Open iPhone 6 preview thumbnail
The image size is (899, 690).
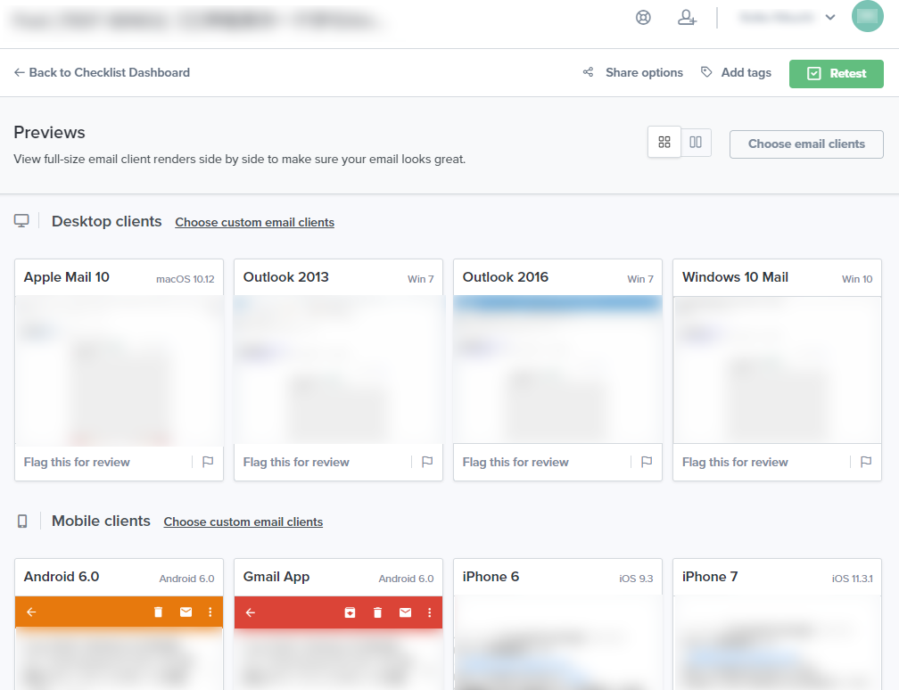click(558, 643)
